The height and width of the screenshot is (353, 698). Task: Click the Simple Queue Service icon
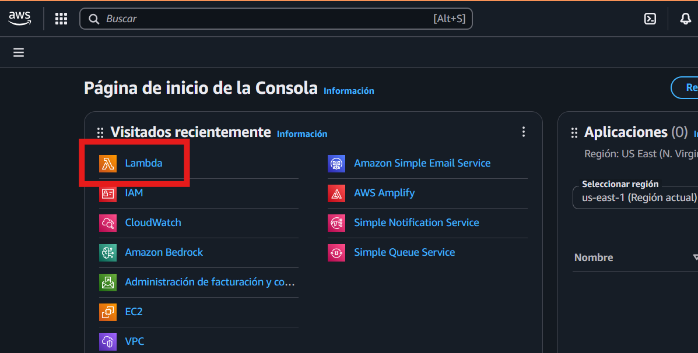point(336,252)
